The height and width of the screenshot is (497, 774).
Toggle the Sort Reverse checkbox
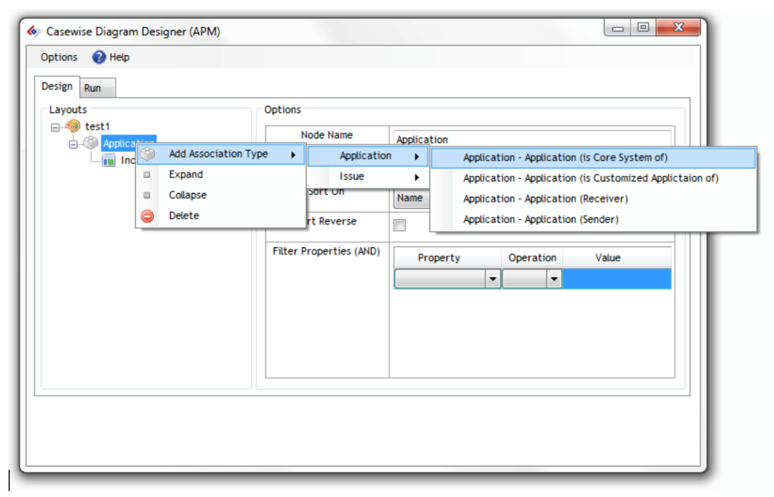tap(399, 225)
